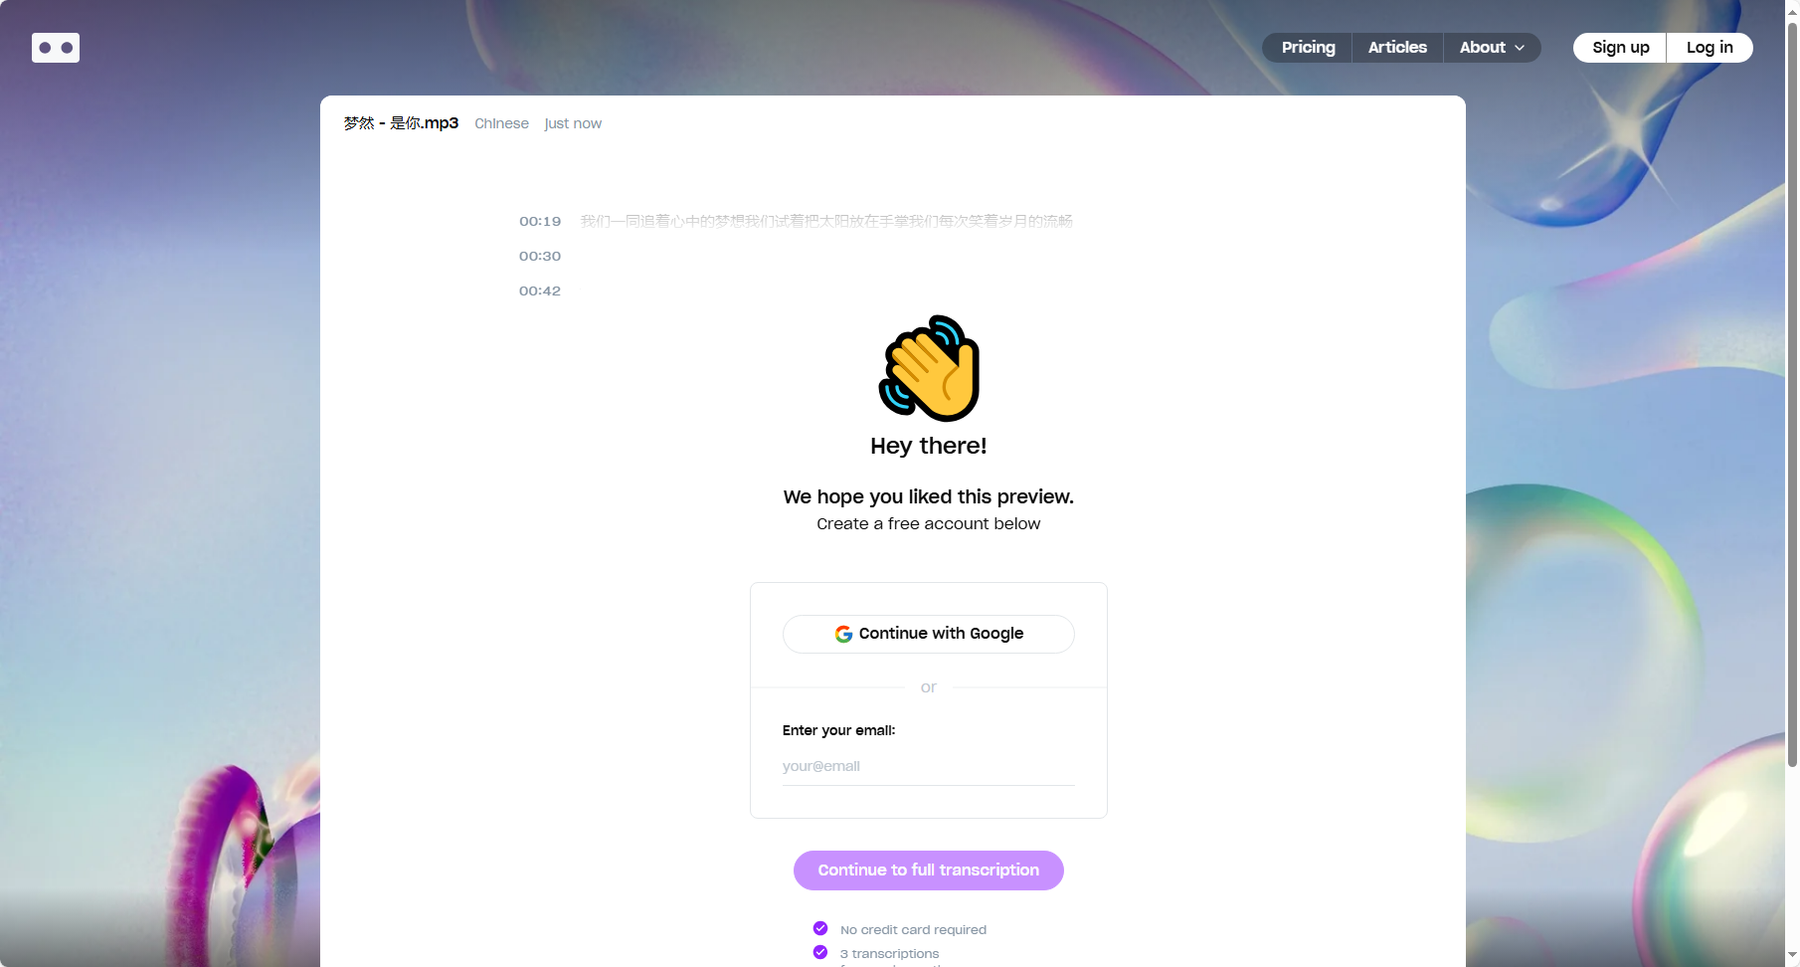Click Continue to full transcription
The width and height of the screenshot is (1800, 967).
pyautogui.click(x=929, y=870)
